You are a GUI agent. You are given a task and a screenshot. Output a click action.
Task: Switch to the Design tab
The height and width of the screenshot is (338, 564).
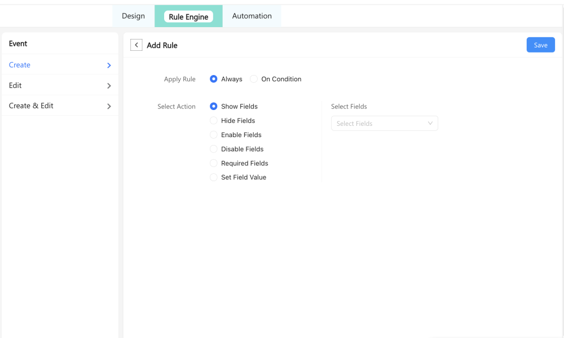coord(134,16)
